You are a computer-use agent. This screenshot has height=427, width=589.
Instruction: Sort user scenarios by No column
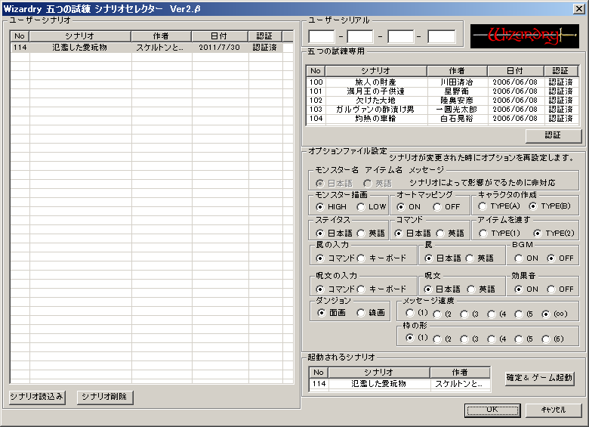[20, 36]
